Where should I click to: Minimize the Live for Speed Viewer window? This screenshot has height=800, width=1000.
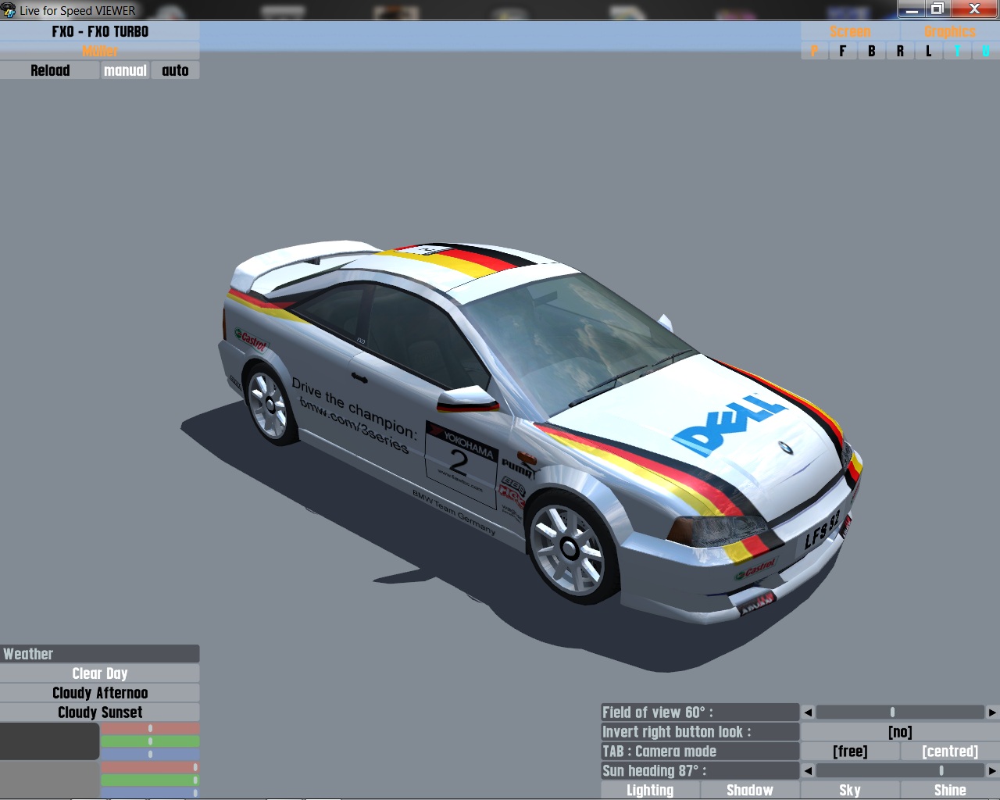(x=912, y=9)
